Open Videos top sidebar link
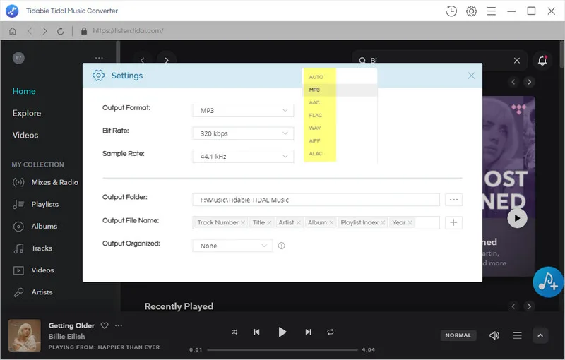 [x=25, y=135]
